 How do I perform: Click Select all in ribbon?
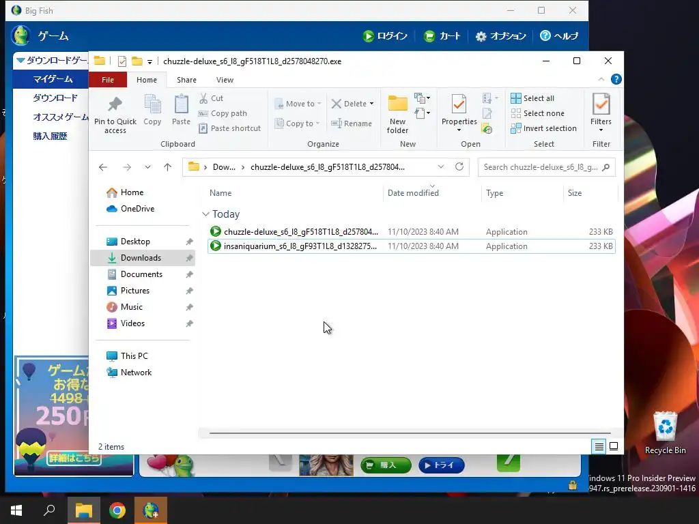pos(532,98)
